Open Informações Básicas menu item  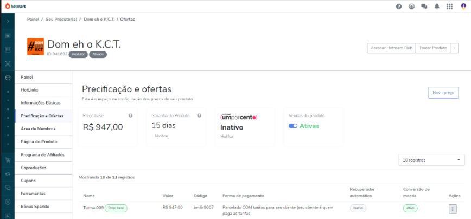43,103
